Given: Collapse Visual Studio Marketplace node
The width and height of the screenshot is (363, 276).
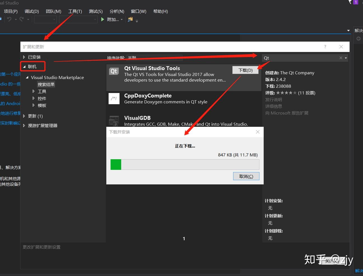Looking at the screenshot, I should point(27,77).
